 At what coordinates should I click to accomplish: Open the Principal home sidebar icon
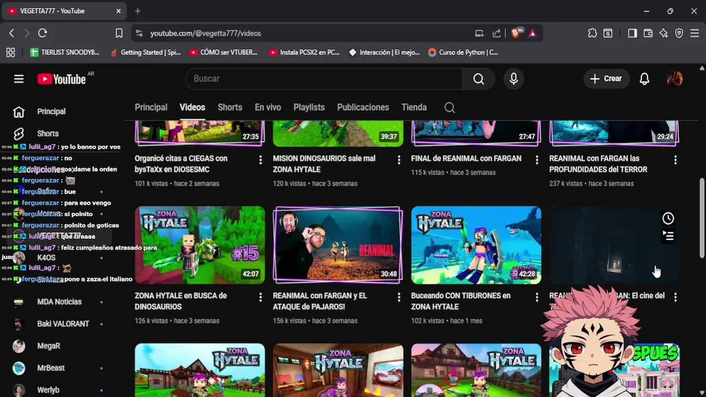coord(19,112)
